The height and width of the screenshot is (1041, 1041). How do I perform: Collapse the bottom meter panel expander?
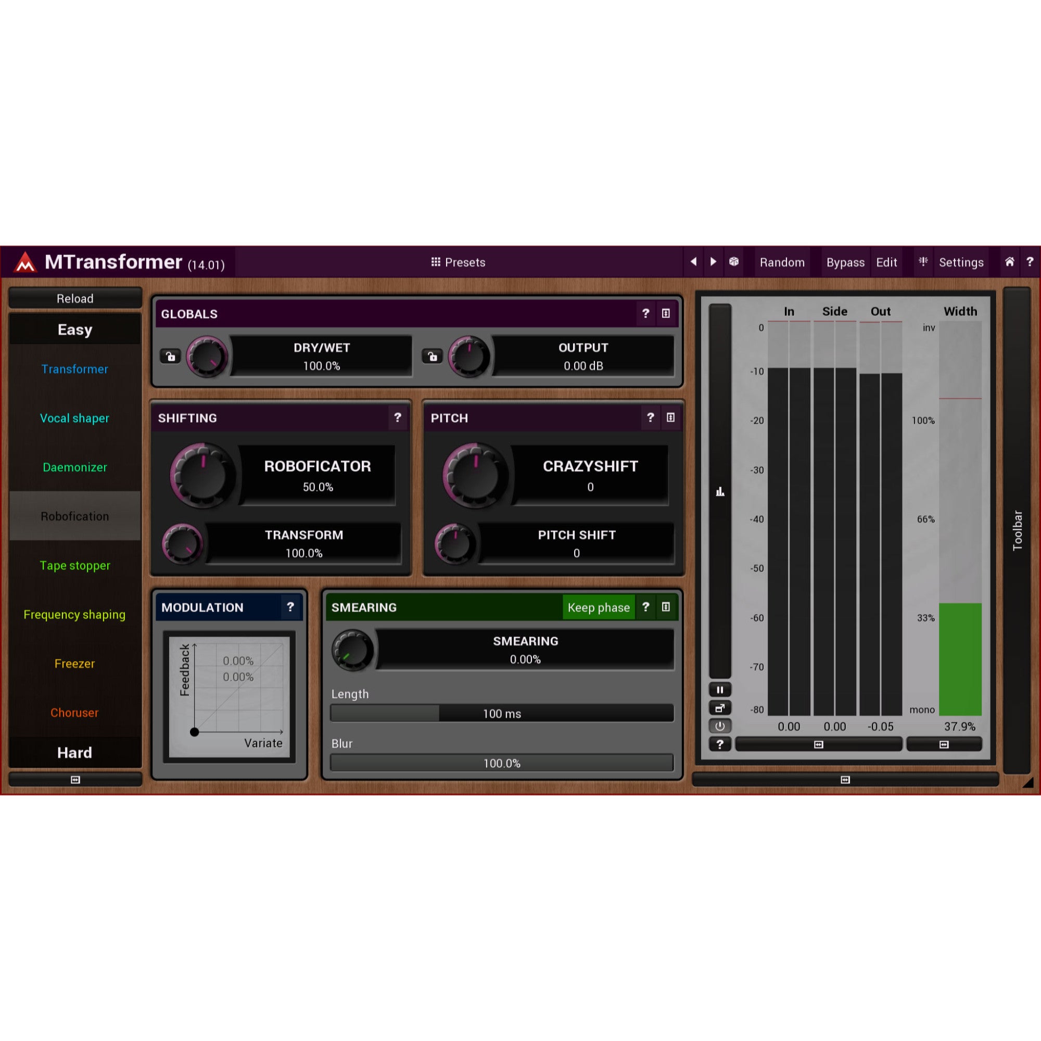(845, 780)
